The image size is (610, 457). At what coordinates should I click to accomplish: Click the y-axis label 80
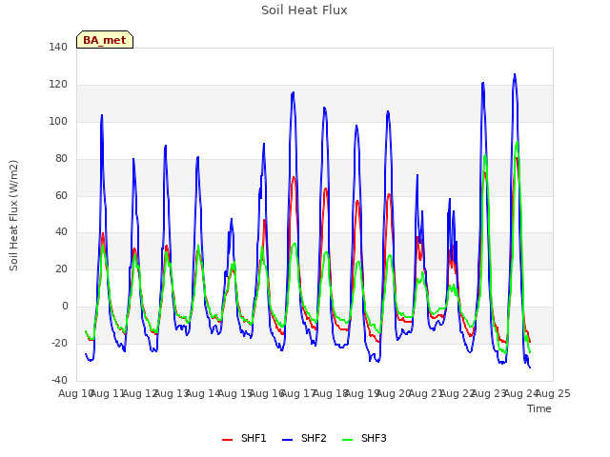[61, 158]
